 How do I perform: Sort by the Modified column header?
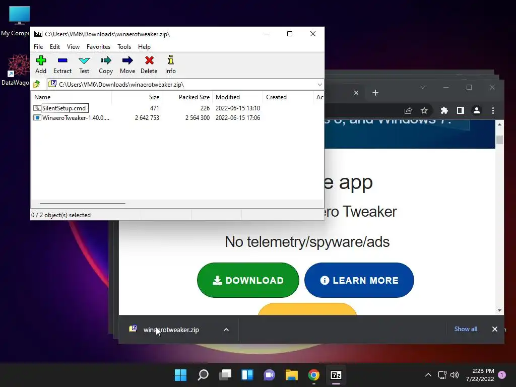pyautogui.click(x=238, y=97)
